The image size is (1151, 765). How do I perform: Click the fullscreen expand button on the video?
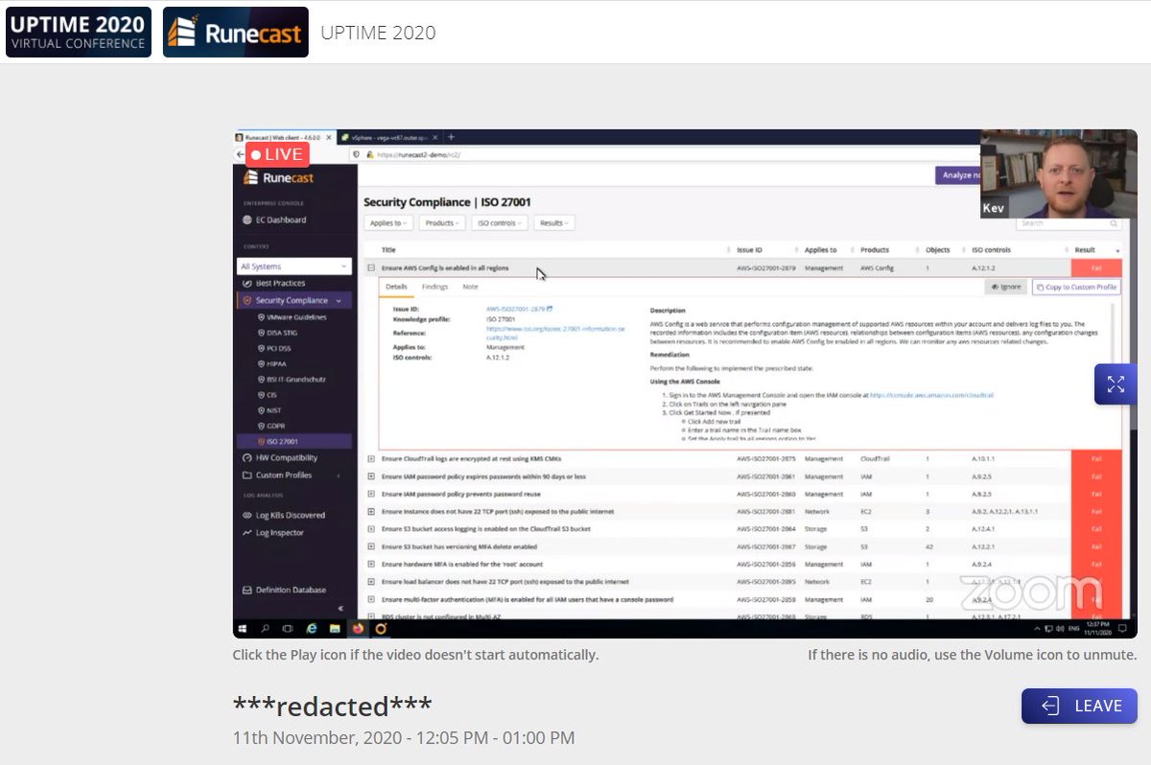point(1116,384)
